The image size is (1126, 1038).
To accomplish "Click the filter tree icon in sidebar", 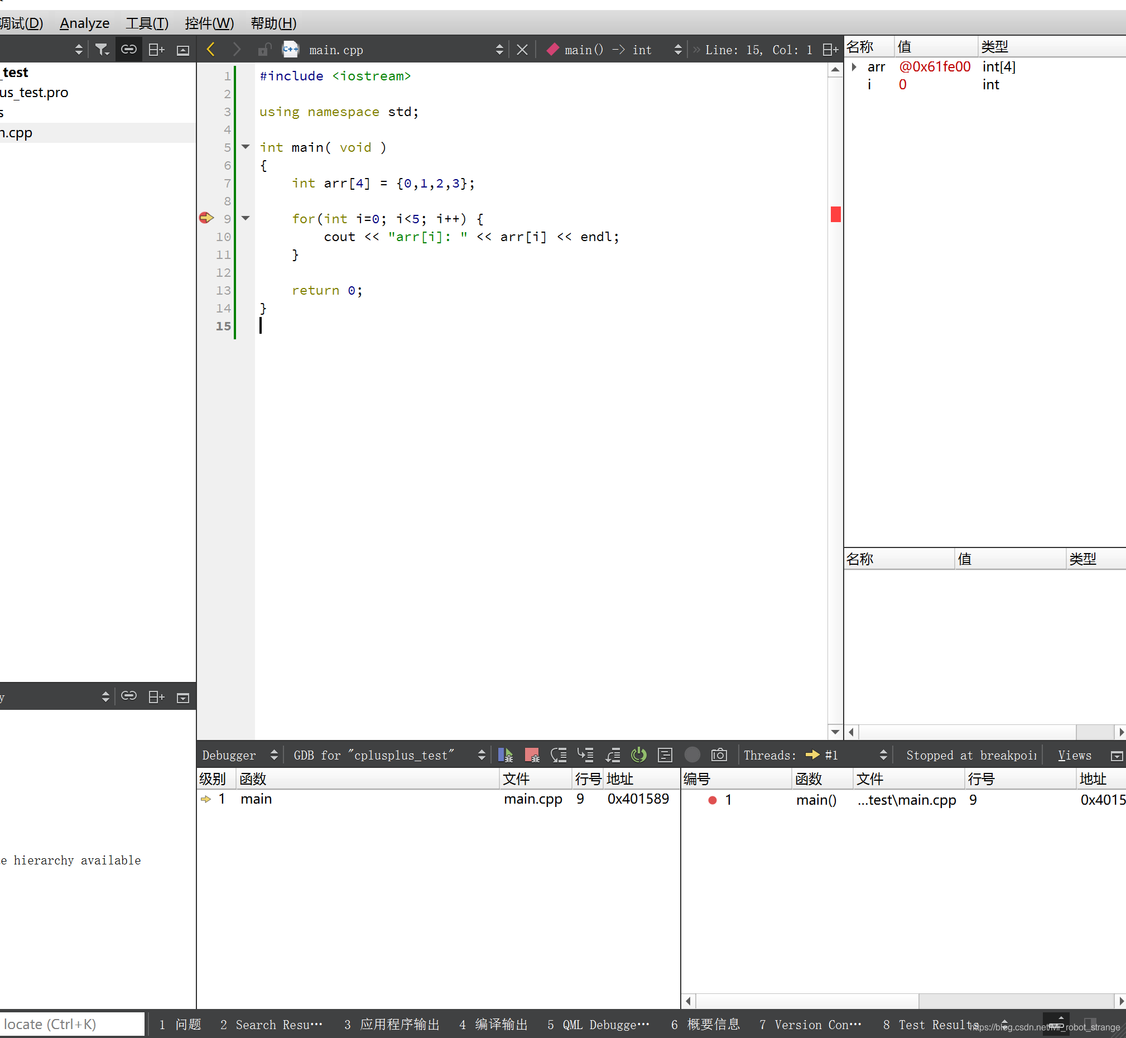I will click(x=102, y=50).
